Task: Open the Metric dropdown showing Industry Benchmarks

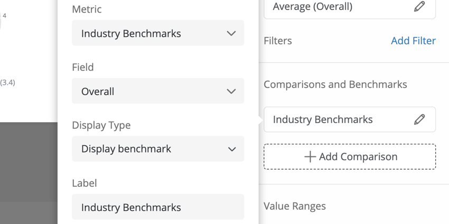Action: tap(158, 33)
